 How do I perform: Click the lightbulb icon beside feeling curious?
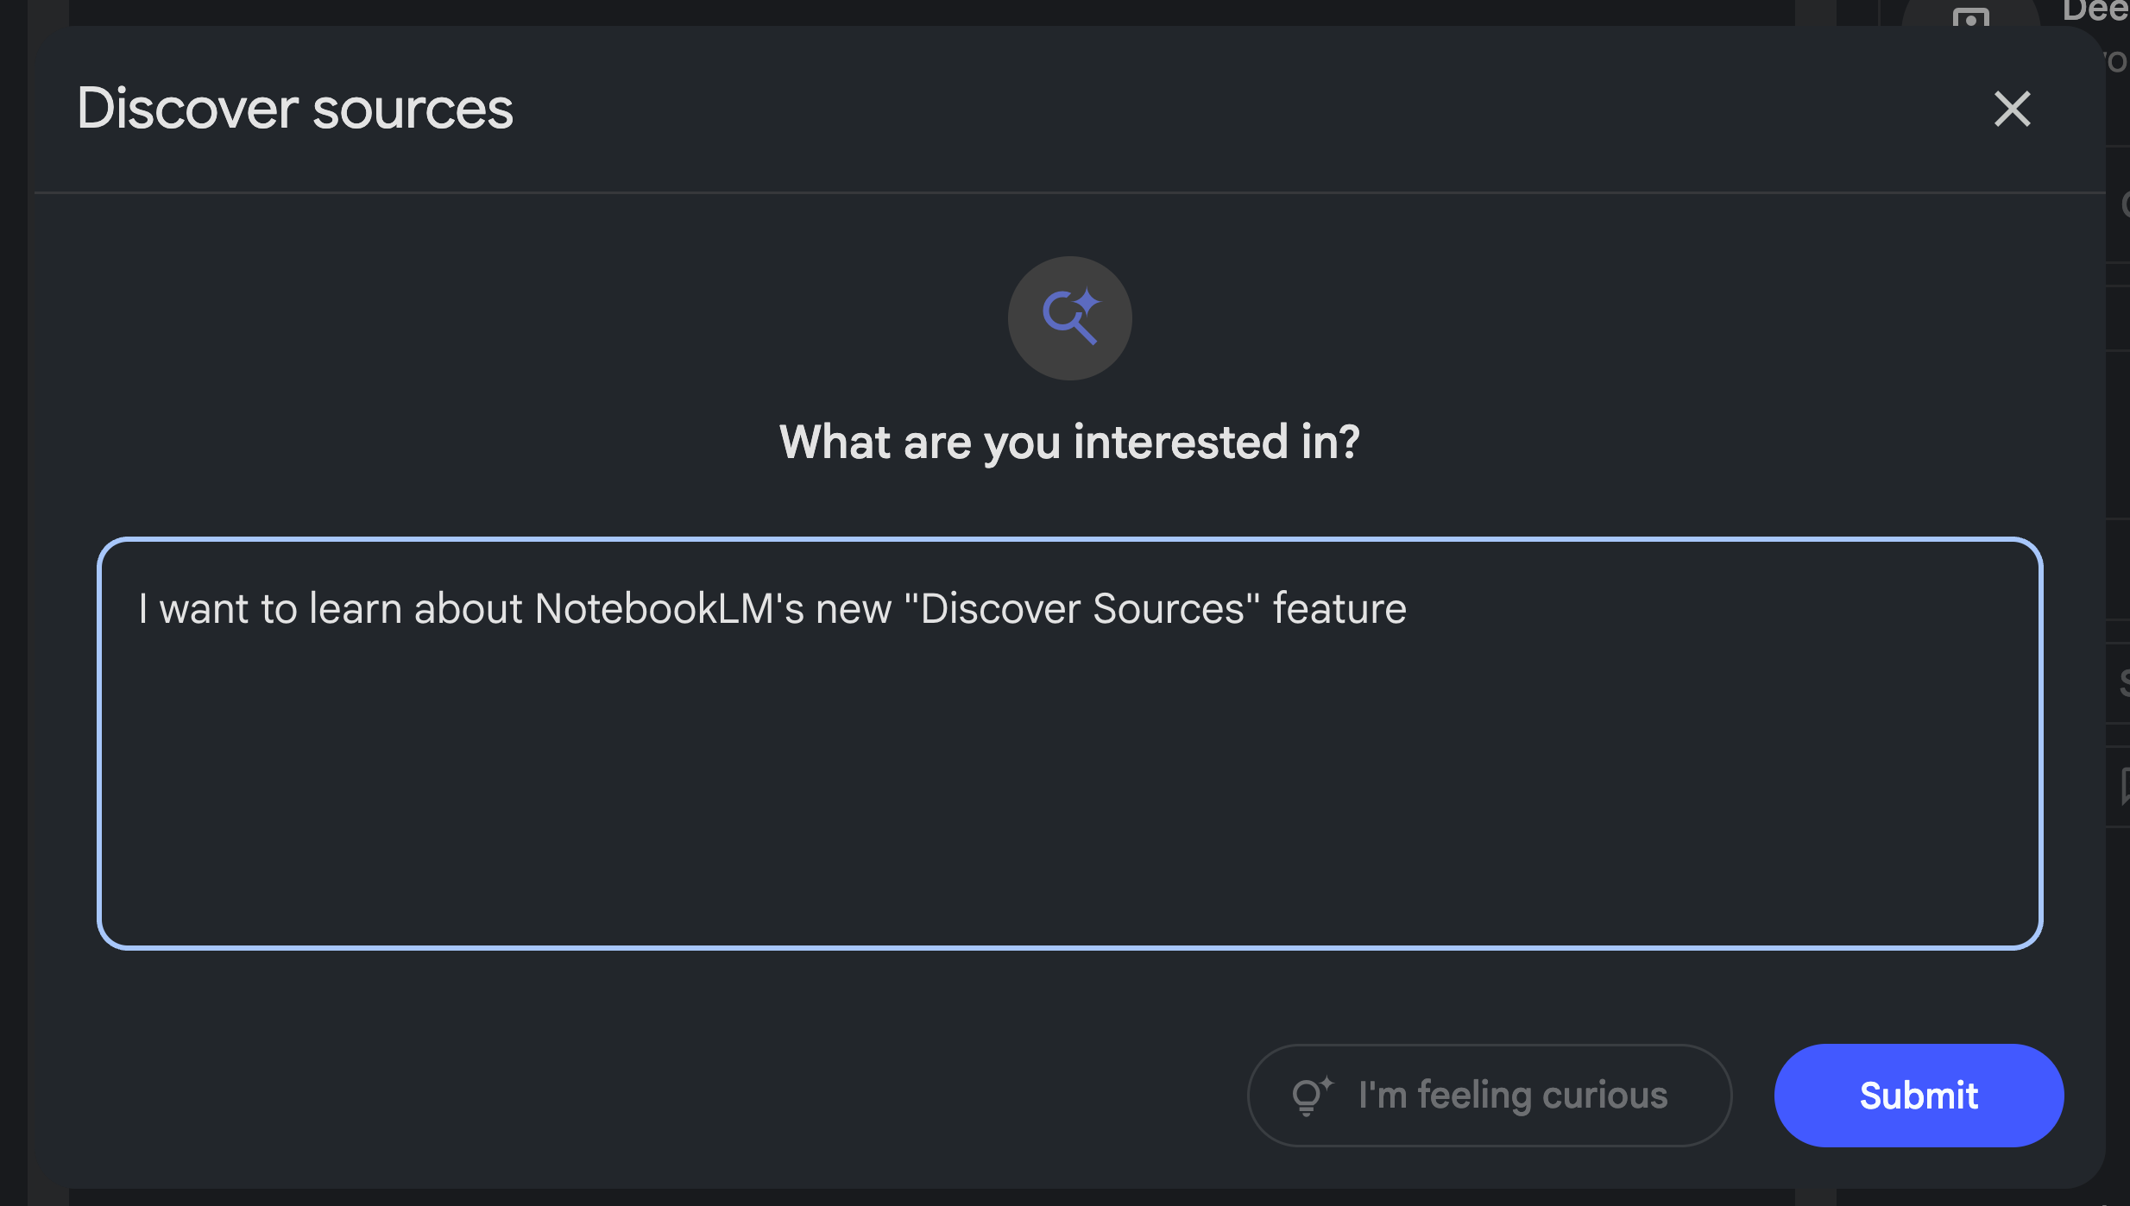[x=1310, y=1096]
